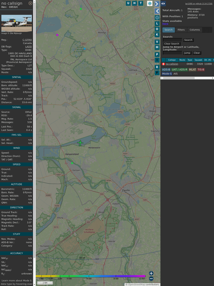Switch to the Filters tab

tap(181, 30)
